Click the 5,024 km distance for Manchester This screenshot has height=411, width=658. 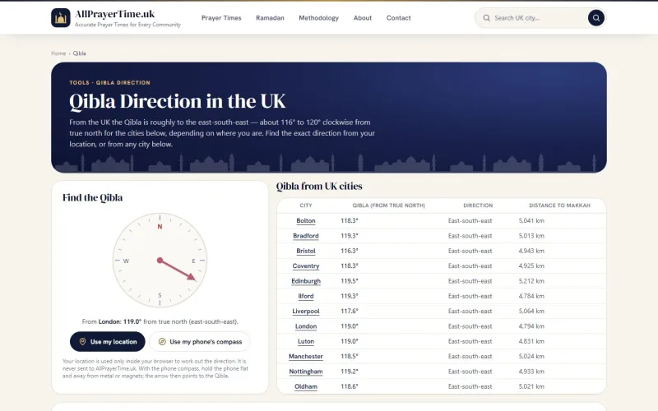(x=531, y=357)
